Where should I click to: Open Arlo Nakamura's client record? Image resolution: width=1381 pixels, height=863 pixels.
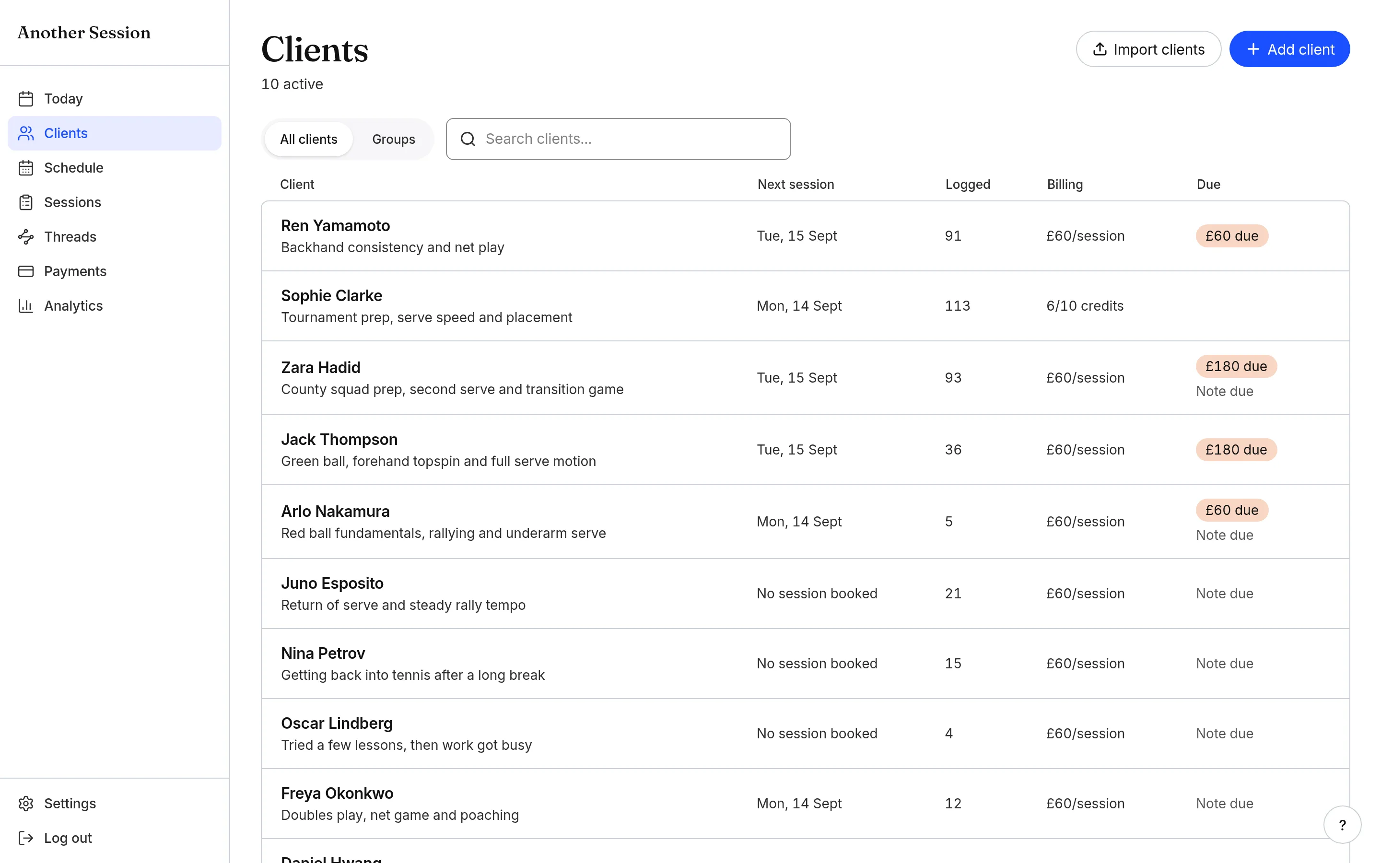(x=805, y=522)
